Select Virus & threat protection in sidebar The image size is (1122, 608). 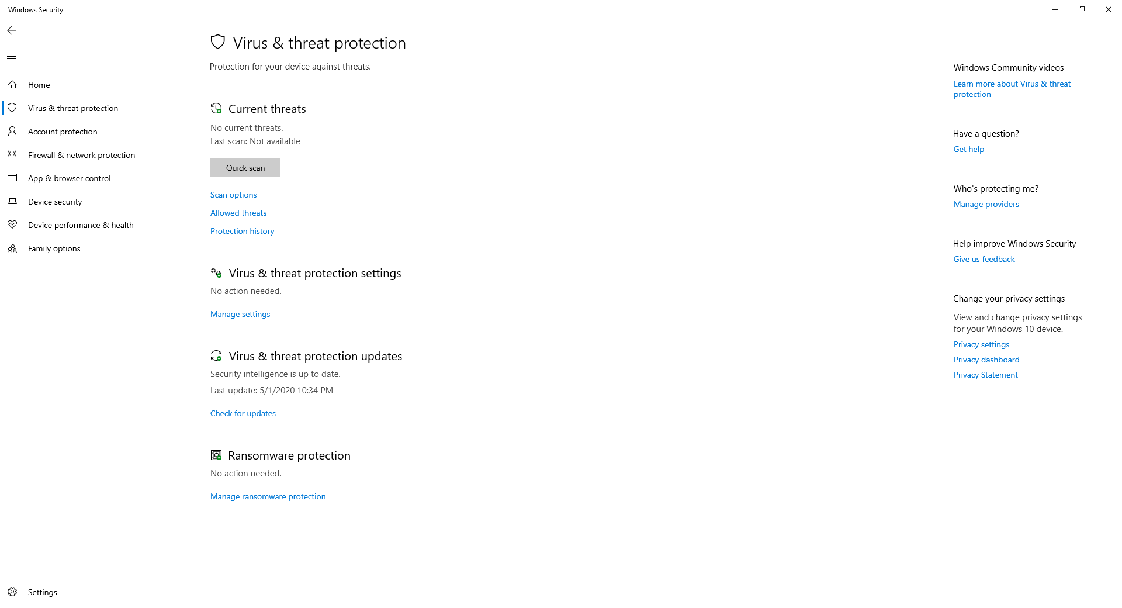pyautogui.click(x=73, y=108)
